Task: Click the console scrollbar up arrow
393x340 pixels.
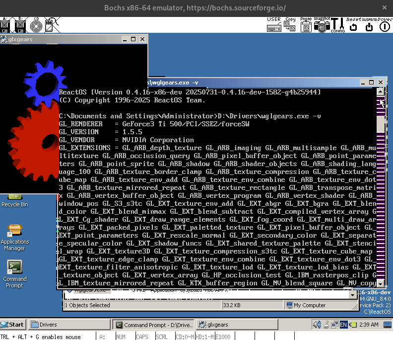Action: pos(381,91)
